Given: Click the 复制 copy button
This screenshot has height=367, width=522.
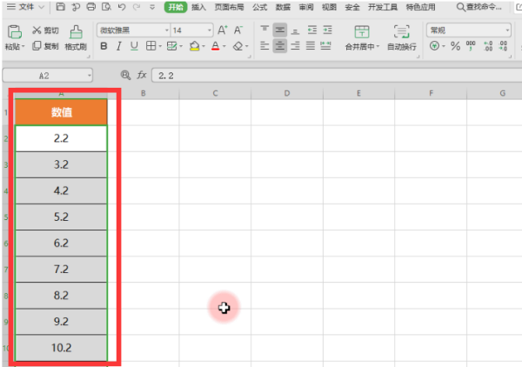Looking at the screenshot, I should click(45, 46).
